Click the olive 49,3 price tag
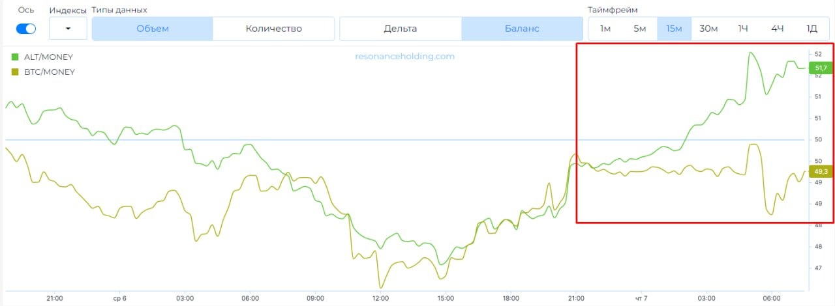The width and height of the screenshot is (835, 306). coord(820,172)
